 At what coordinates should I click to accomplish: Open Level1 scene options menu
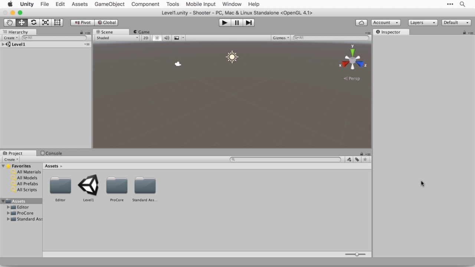[87, 44]
